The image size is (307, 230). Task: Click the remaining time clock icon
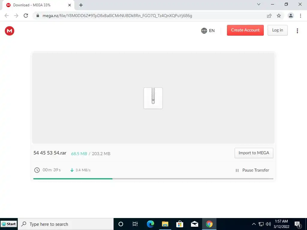(37, 170)
